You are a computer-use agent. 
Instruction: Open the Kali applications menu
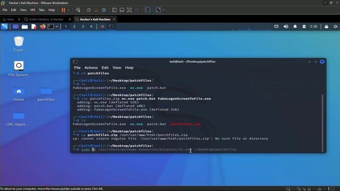pos(5,27)
